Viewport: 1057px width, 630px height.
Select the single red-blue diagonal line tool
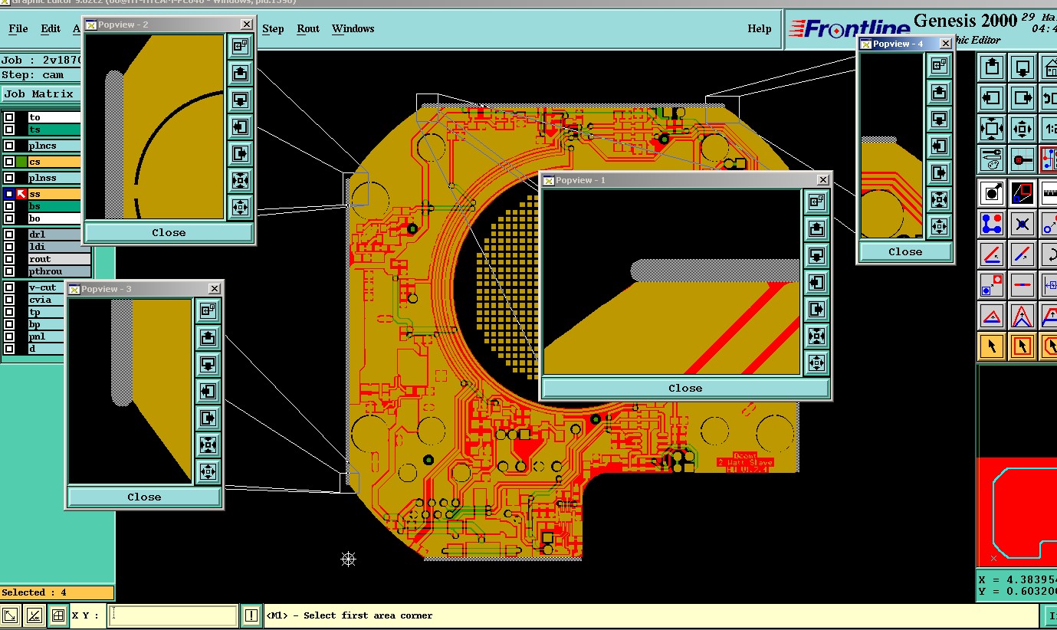(x=1023, y=254)
